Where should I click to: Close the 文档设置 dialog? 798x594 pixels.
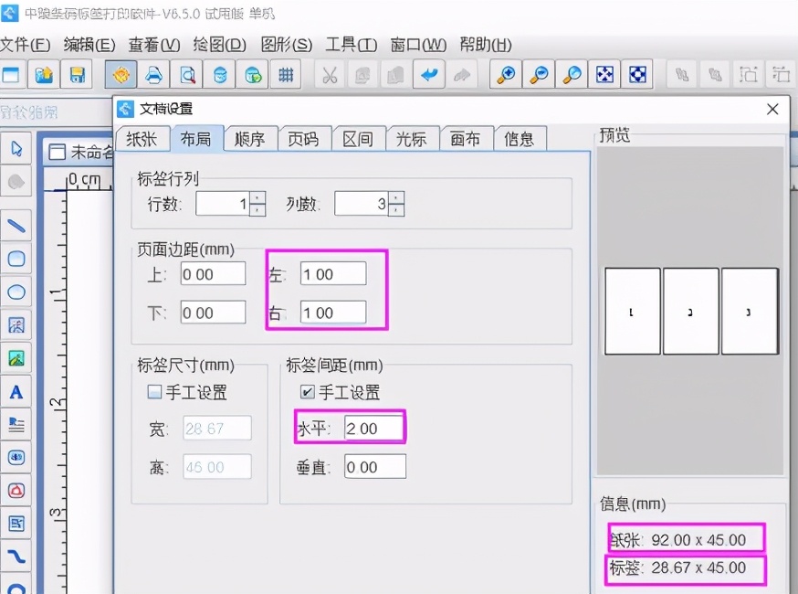click(772, 109)
